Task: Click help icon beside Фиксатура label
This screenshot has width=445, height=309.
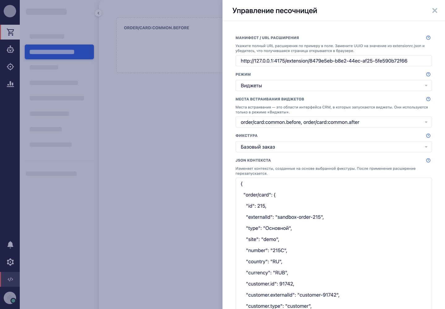Action: [x=428, y=136]
